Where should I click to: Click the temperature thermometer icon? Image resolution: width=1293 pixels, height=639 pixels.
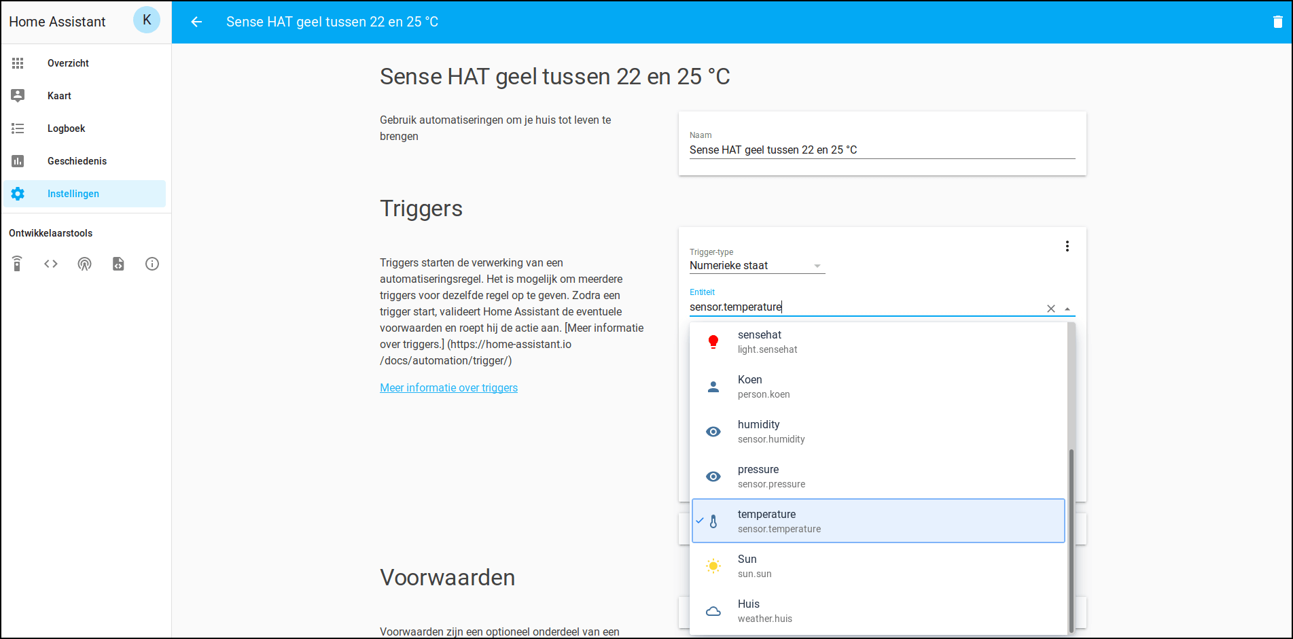pos(713,521)
